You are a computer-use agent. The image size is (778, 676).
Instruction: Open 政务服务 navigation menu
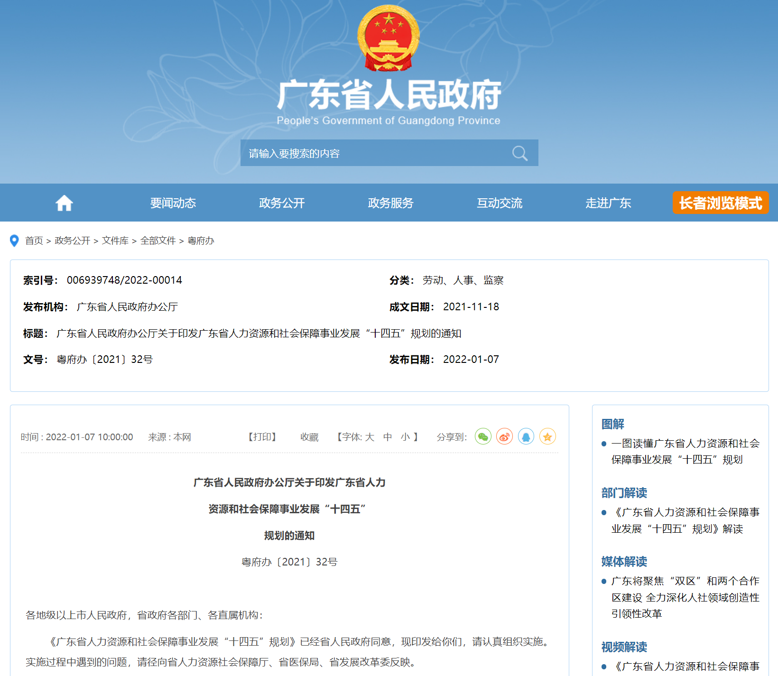(390, 203)
